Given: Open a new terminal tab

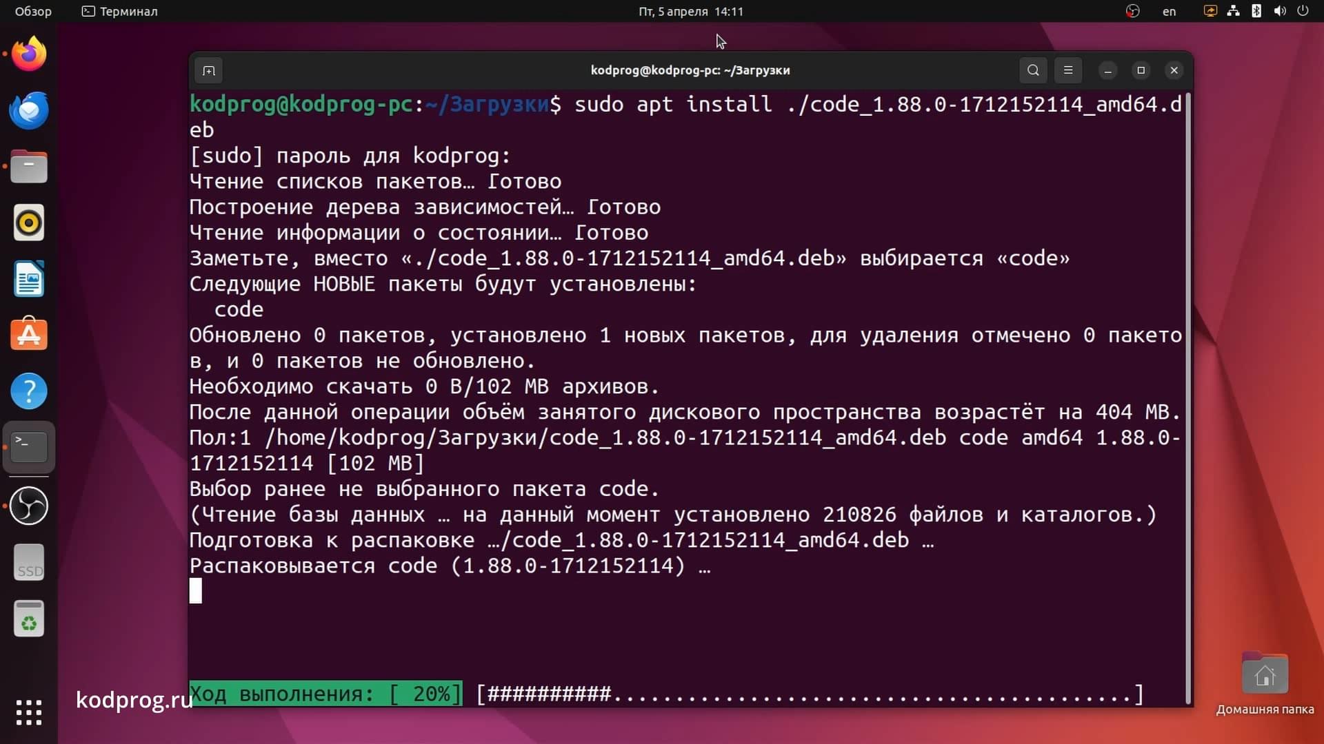Looking at the screenshot, I should click(x=209, y=70).
